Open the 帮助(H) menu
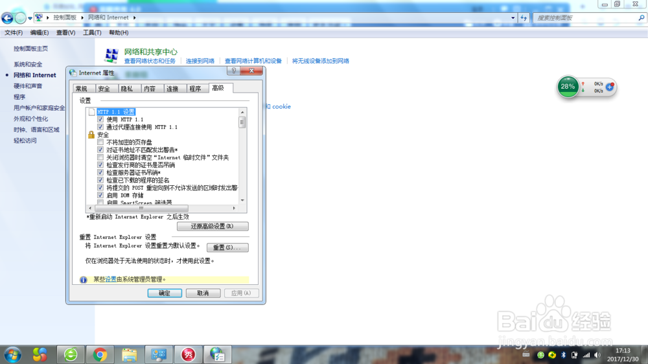 click(119, 32)
